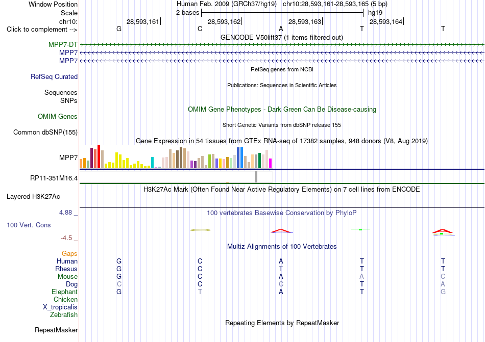The height and width of the screenshot is (342, 485).
Task: Select the Sequences track label
Action: [x=61, y=92]
